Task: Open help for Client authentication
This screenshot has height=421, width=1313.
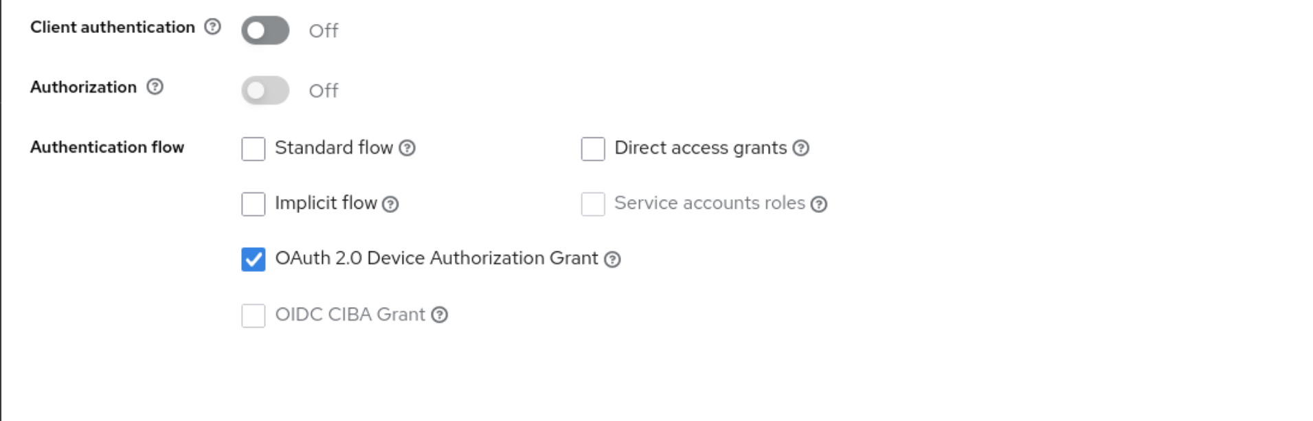Action: pyautogui.click(x=213, y=27)
